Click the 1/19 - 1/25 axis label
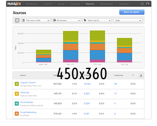Screen dimensions: 157x126 pyautogui.click(x=125, y=65)
